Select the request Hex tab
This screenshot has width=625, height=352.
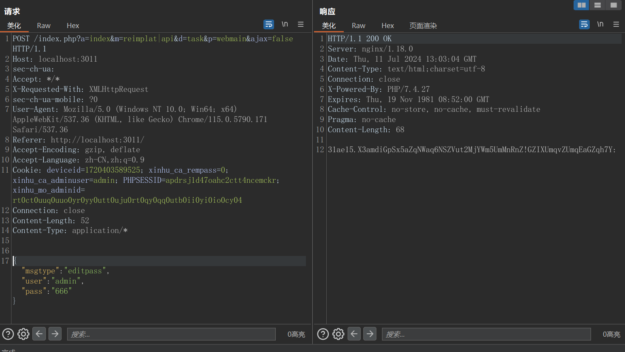click(x=73, y=26)
